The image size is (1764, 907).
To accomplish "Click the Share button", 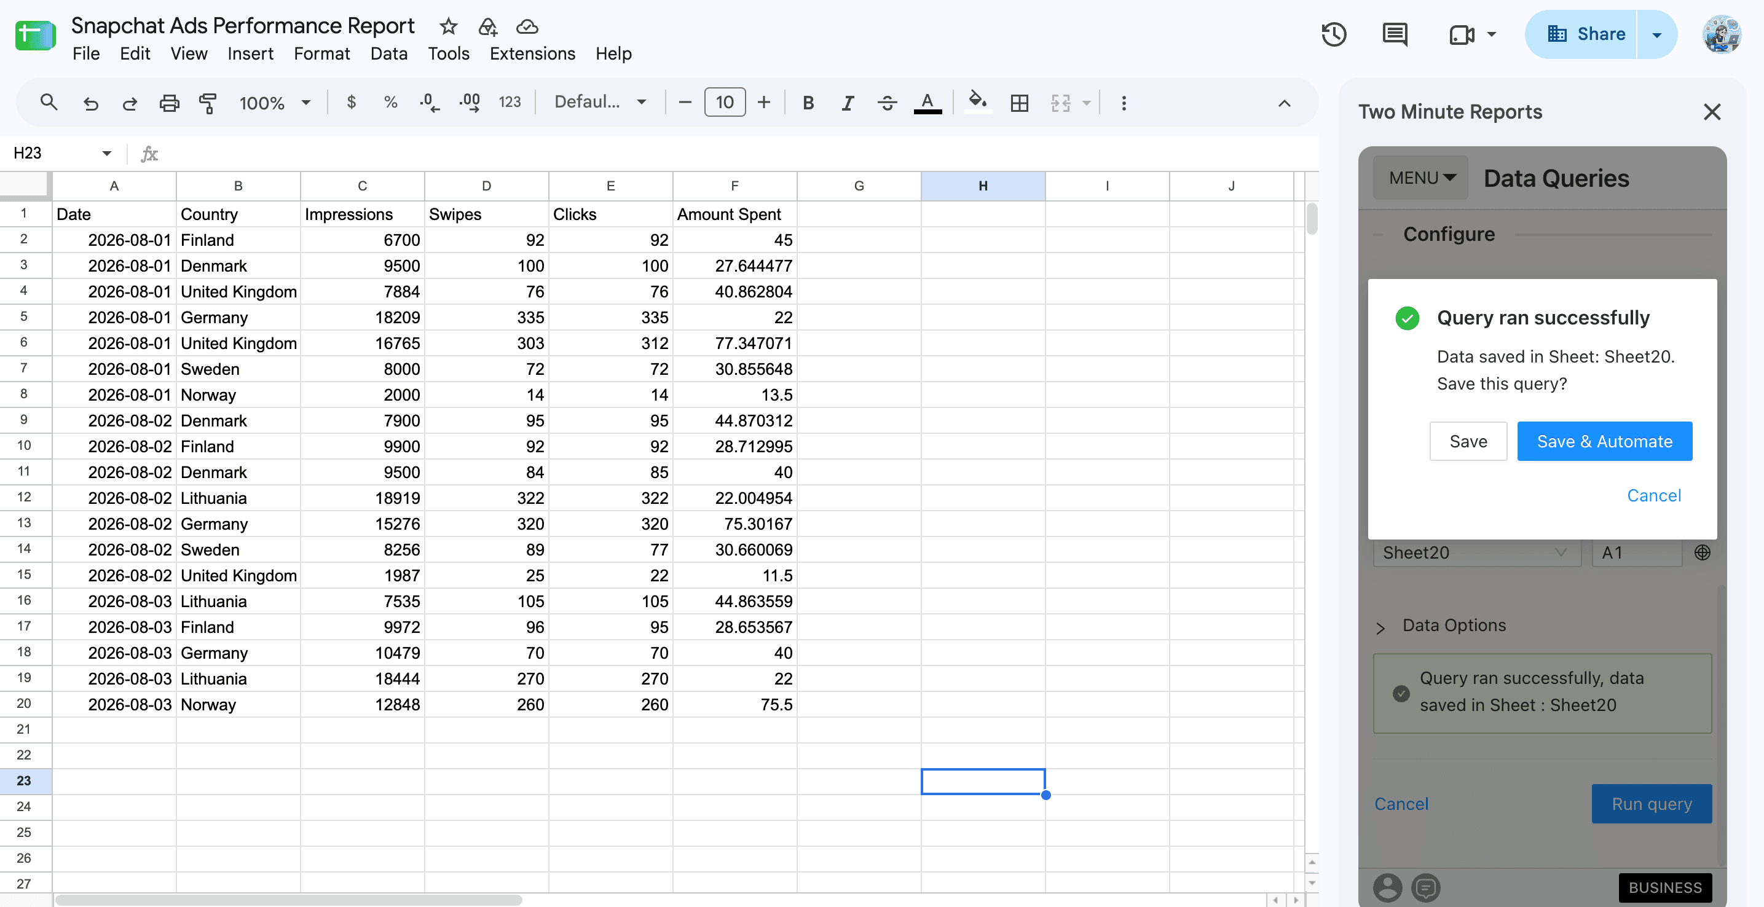I will coord(1581,34).
